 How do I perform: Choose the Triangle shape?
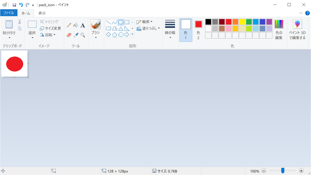coord(121,29)
